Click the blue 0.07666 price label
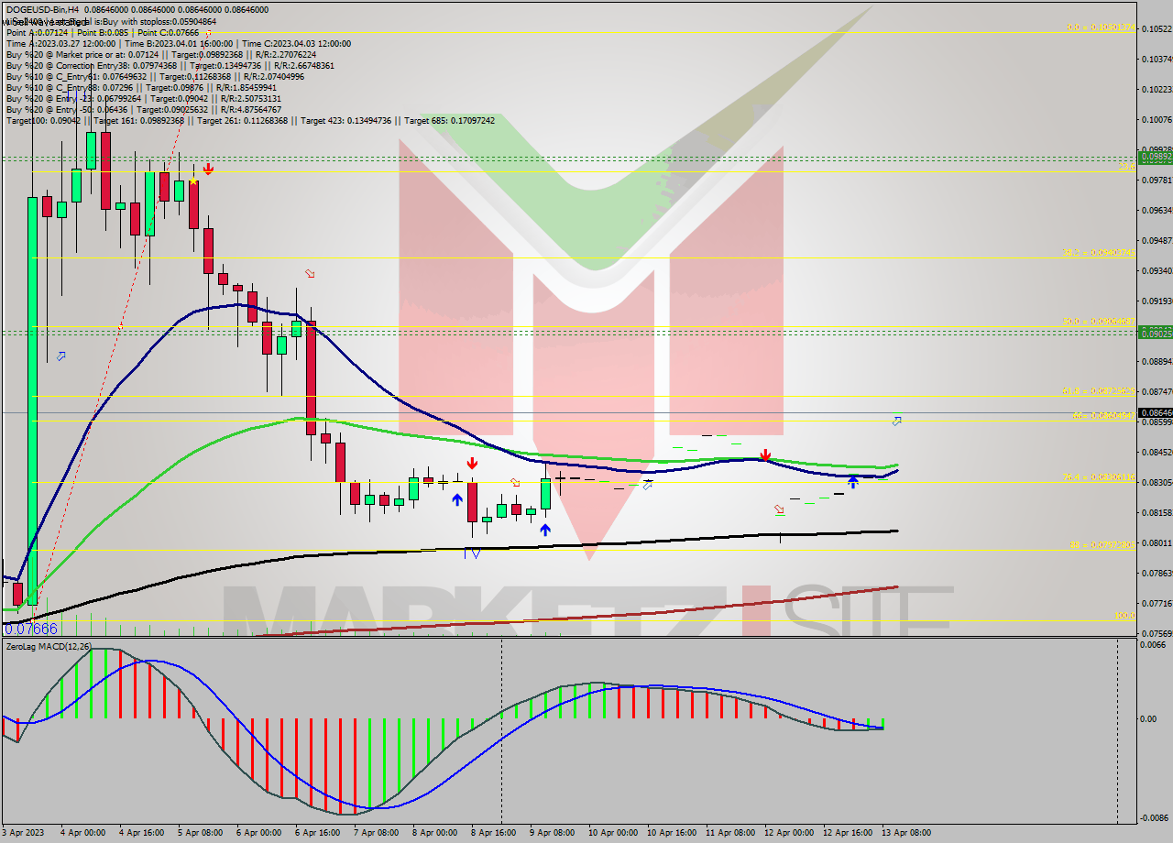The height and width of the screenshot is (843, 1173). [31, 629]
